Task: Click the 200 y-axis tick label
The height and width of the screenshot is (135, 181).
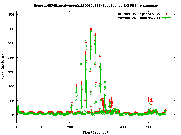Action: 11,58
